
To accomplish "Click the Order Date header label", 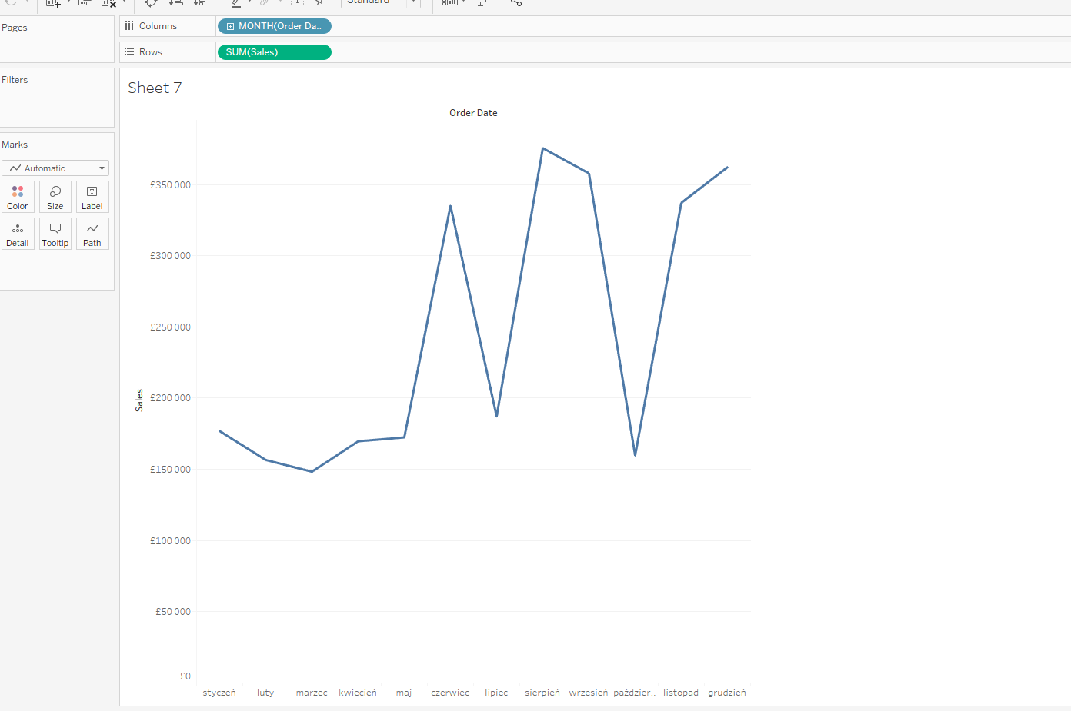I will point(473,113).
